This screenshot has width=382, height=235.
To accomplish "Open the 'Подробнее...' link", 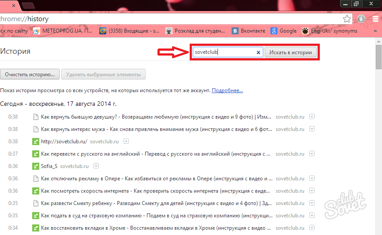I will 227,90.
